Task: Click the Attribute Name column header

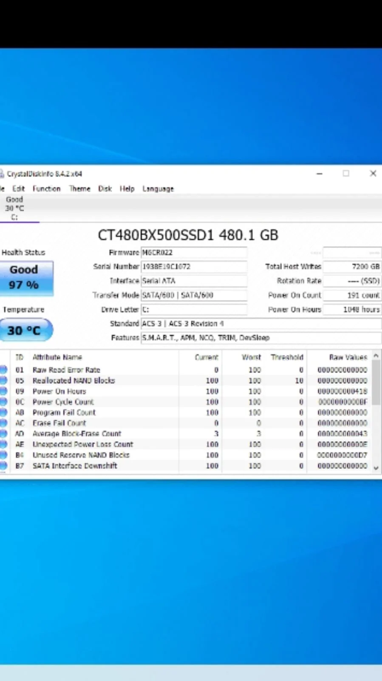Action: click(x=57, y=357)
